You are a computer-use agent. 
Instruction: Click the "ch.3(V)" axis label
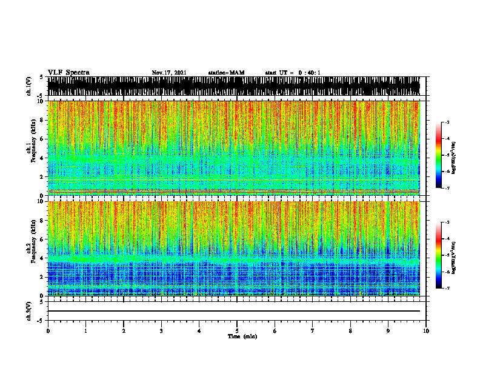tap(28, 311)
